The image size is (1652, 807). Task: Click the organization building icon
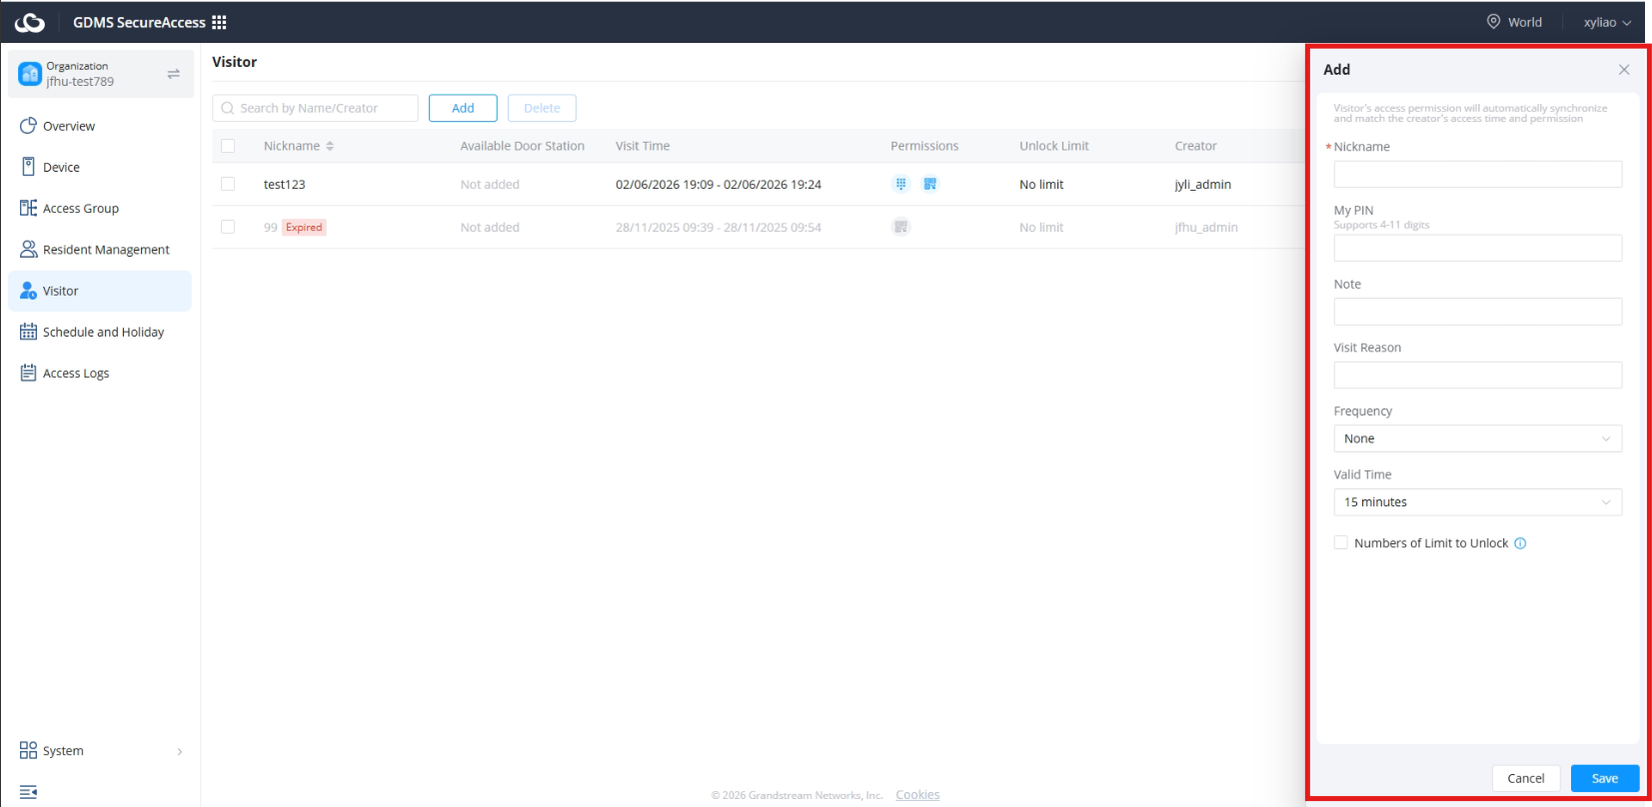tap(30, 74)
